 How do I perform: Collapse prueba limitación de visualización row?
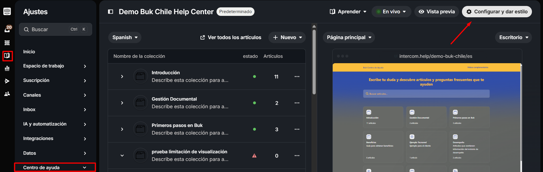(x=122, y=156)
